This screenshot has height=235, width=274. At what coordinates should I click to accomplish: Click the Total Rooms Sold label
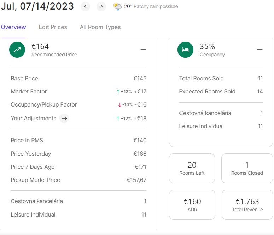[x=201, y=78]
